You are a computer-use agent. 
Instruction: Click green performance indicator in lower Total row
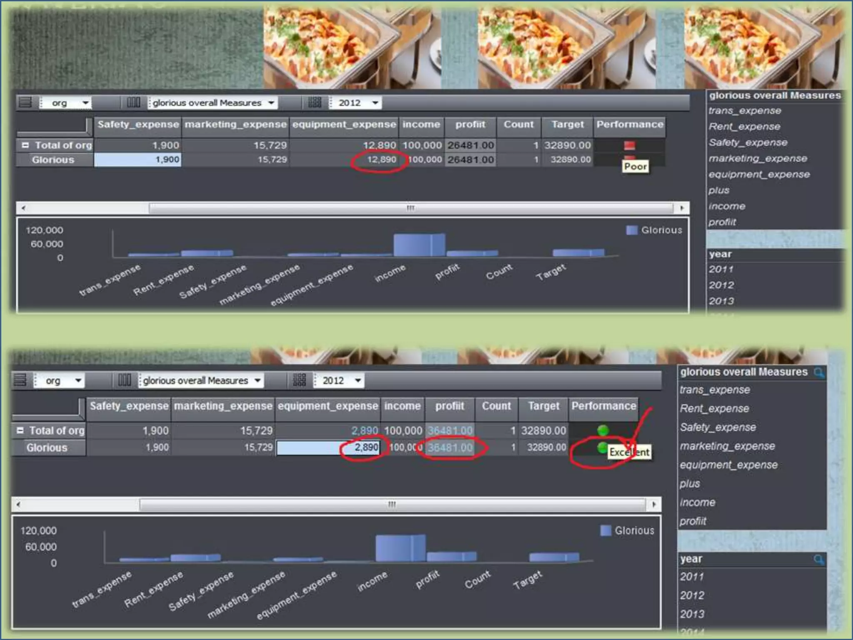(603, 430)
